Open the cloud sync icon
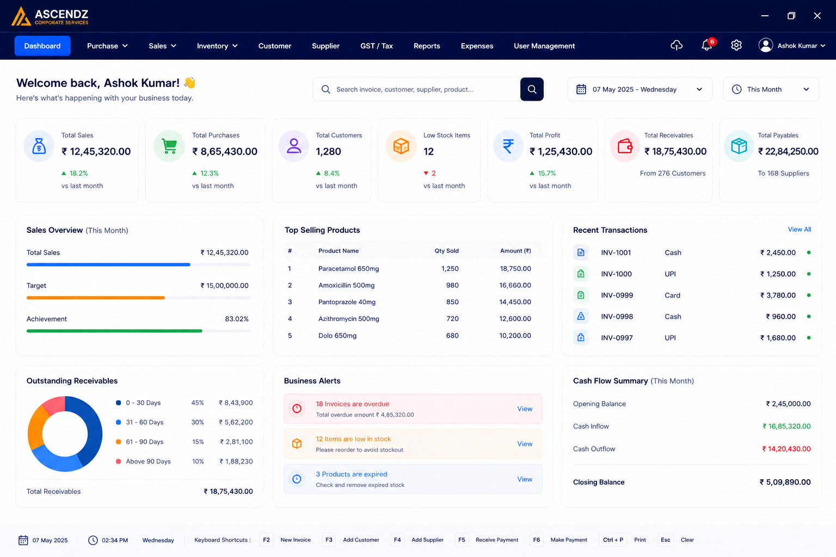836x557 pixels. pyautogui.click(x=677, y=46)
